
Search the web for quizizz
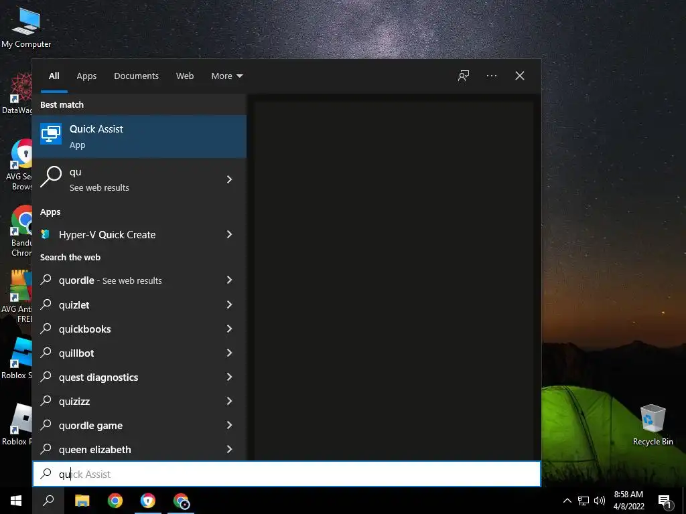coord(139,402)
